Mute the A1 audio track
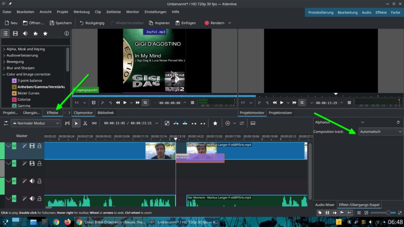 (x=32, y=181)
